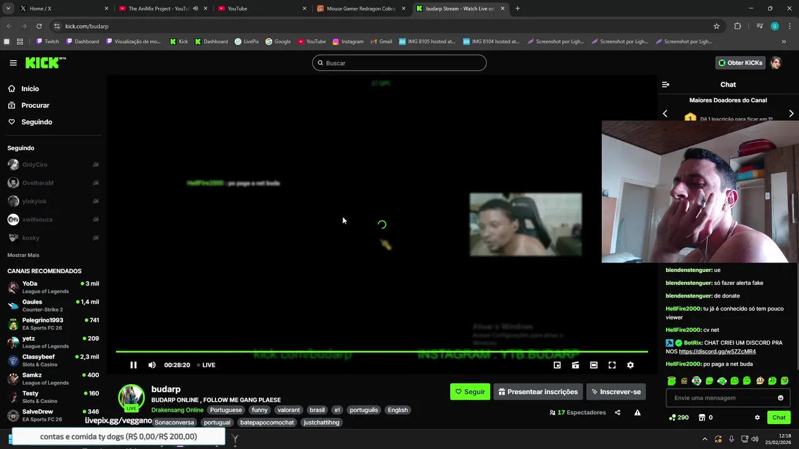Open the user profile avatar at top right
799x449 pixels.
(776, 63)
